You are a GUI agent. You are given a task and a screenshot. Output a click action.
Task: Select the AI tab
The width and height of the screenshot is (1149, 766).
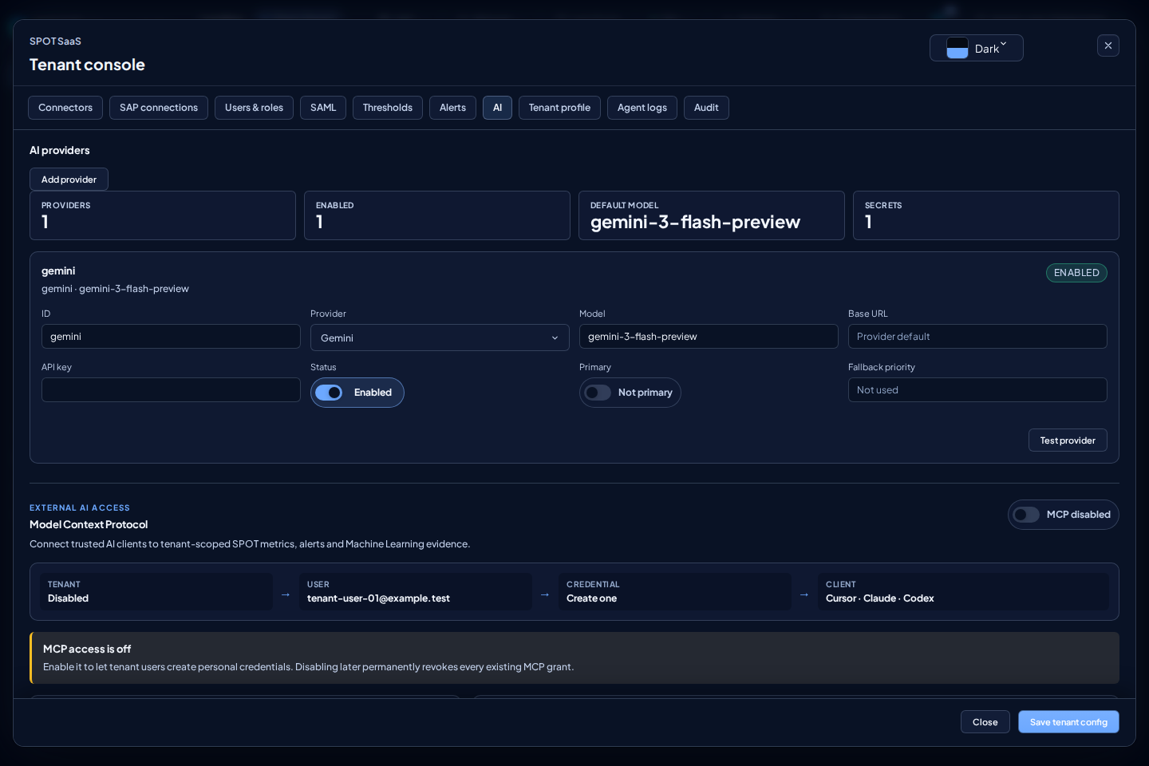[497, 108]
